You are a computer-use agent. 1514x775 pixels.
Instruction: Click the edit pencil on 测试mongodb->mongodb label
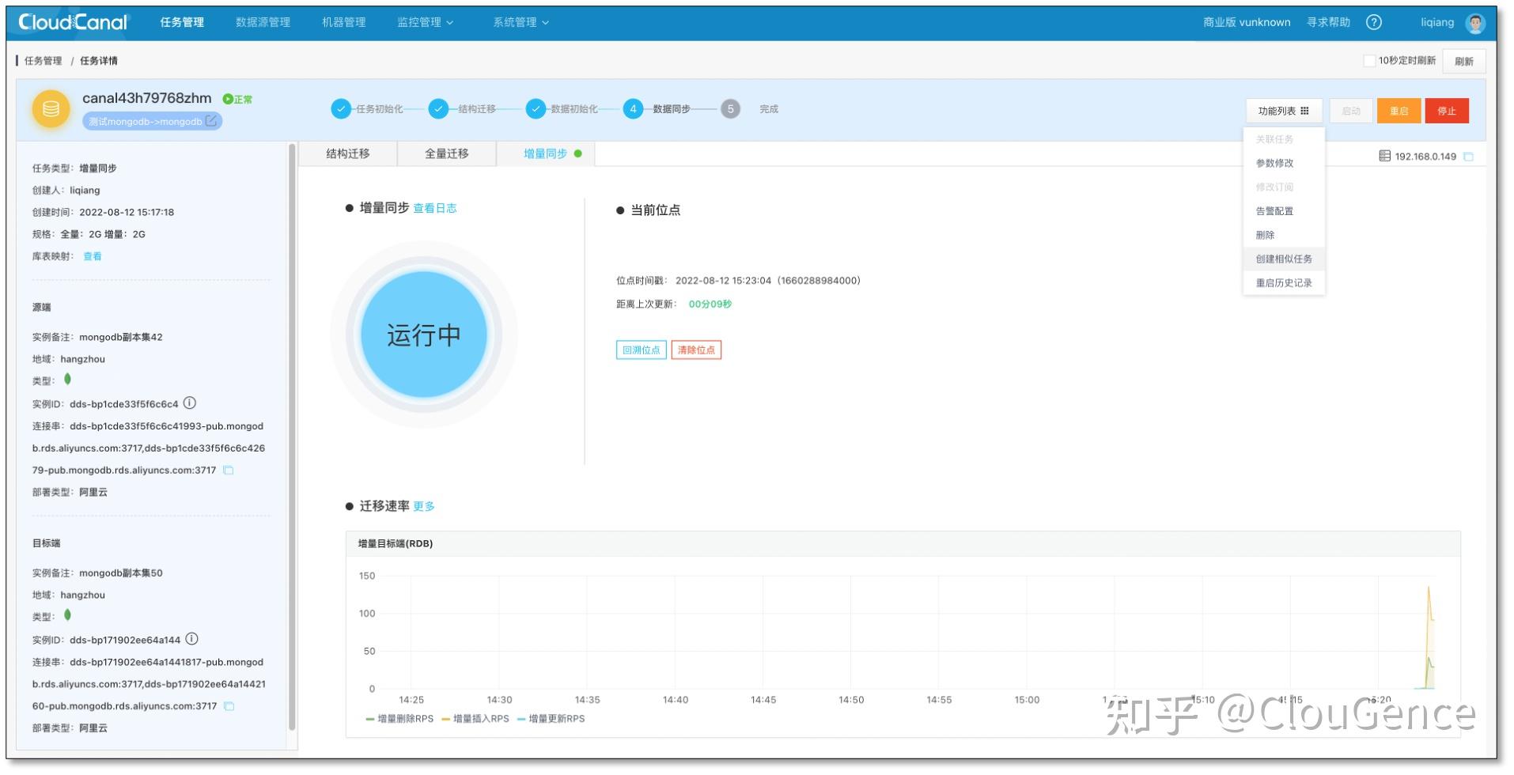pyautogui.click(x=210, y=121)
